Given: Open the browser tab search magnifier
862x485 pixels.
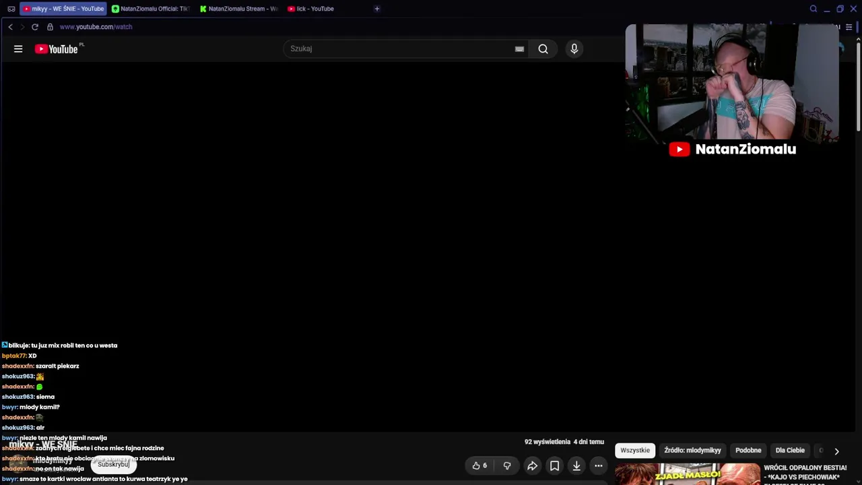Looking at the screenshot, I should [814, 9].
